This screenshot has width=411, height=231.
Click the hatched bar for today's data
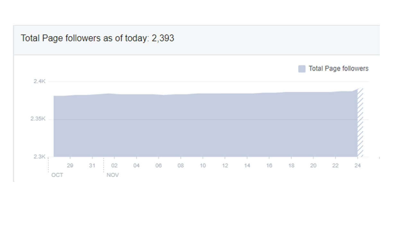pyautogui.click(x=360, y=122)
